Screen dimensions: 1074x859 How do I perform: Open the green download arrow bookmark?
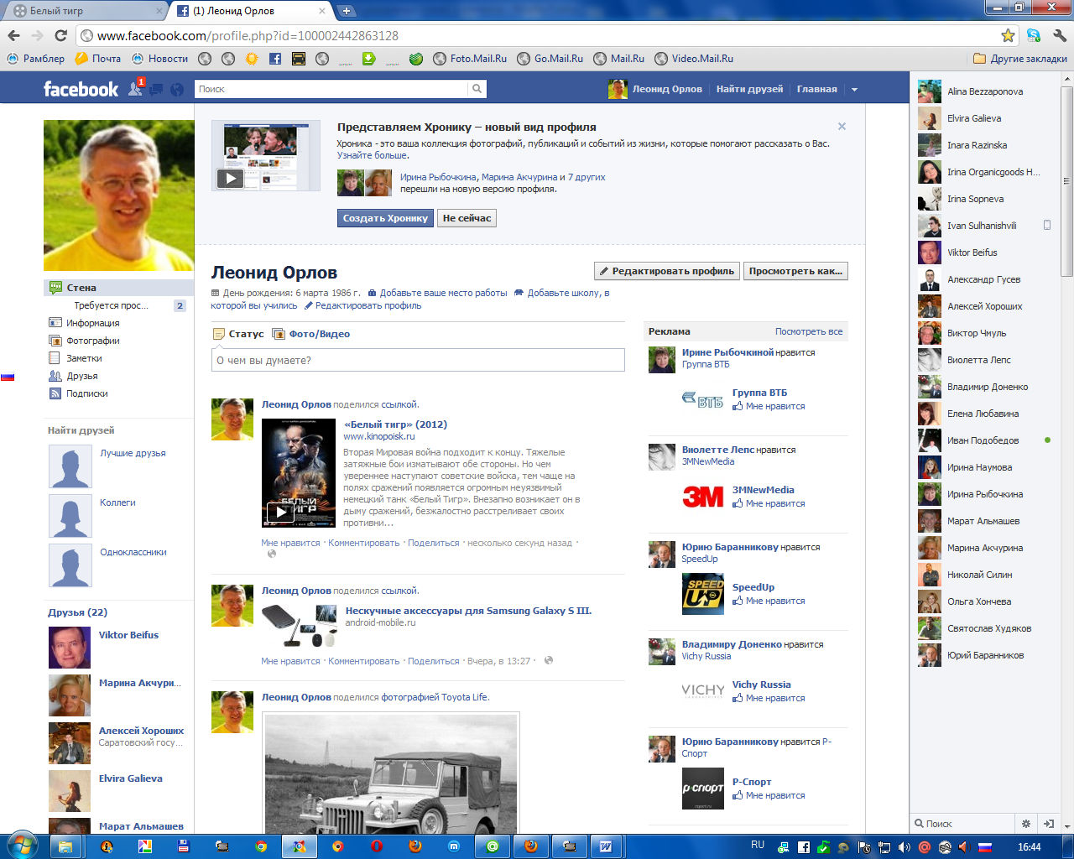click(369, 59)
